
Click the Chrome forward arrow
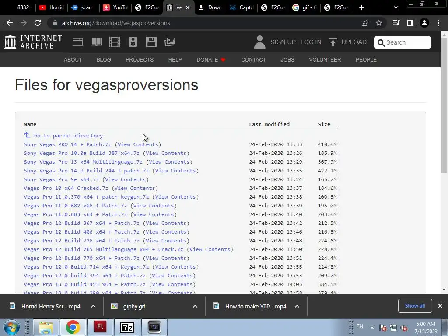24,23
